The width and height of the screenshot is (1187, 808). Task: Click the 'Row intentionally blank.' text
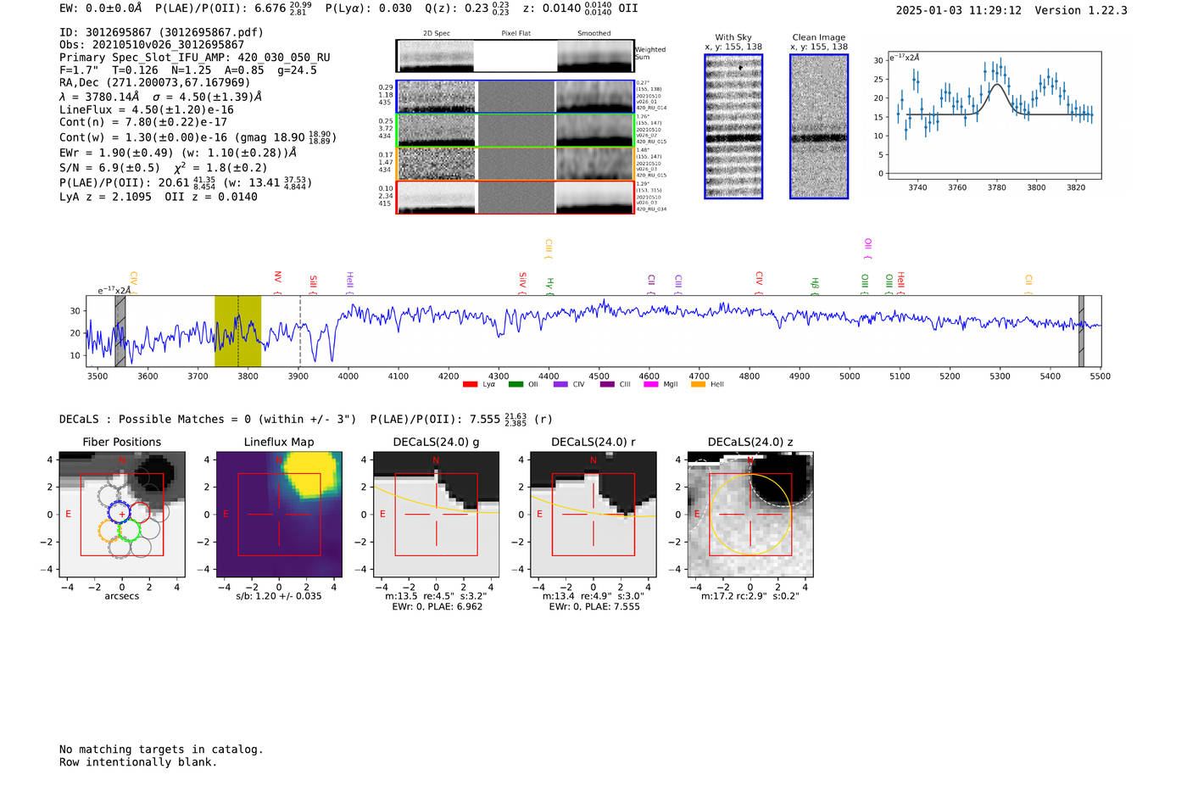(138, 762)
